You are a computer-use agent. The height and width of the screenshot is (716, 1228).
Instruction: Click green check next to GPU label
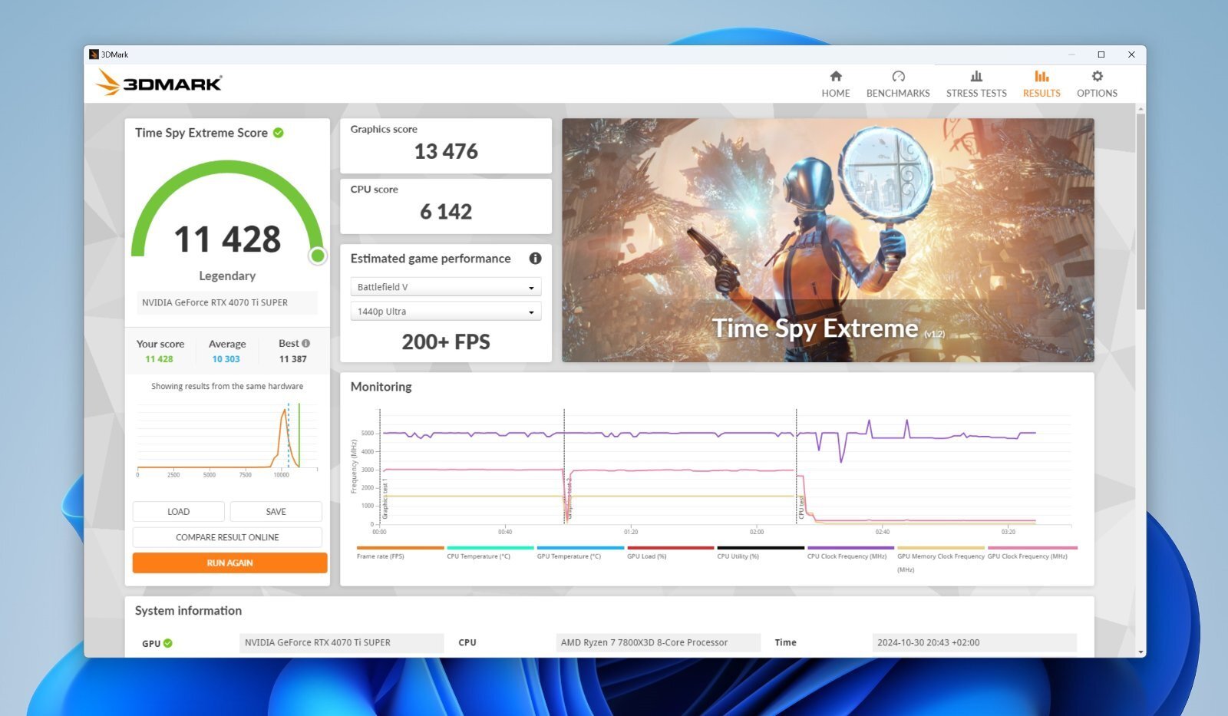tap(168, 643)
